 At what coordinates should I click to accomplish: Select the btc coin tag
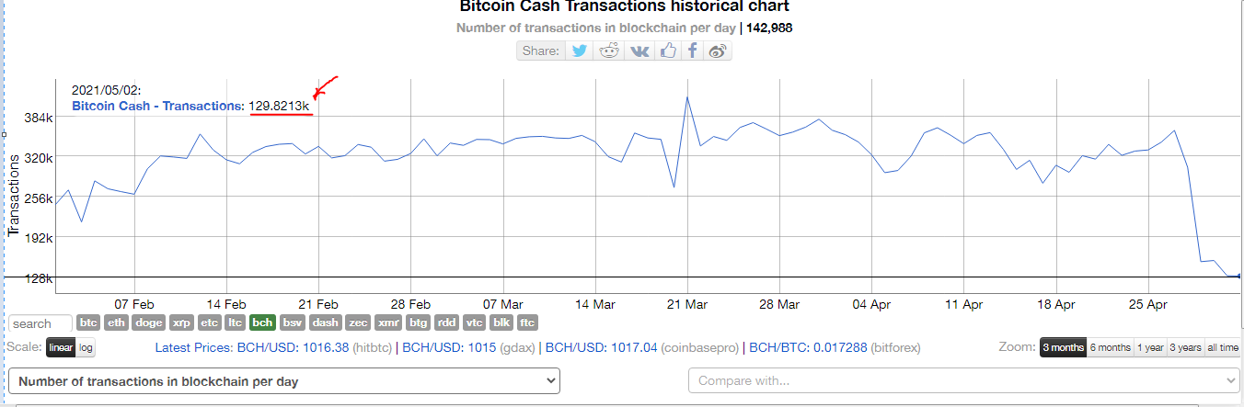coord(88,322)
